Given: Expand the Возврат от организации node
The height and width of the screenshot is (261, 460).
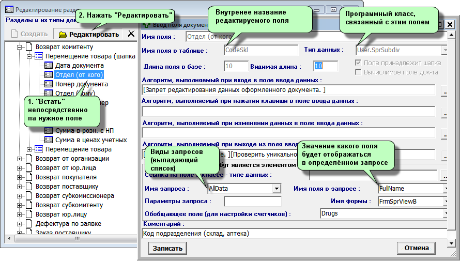Looking at the screenshot, I should (19, 159).
